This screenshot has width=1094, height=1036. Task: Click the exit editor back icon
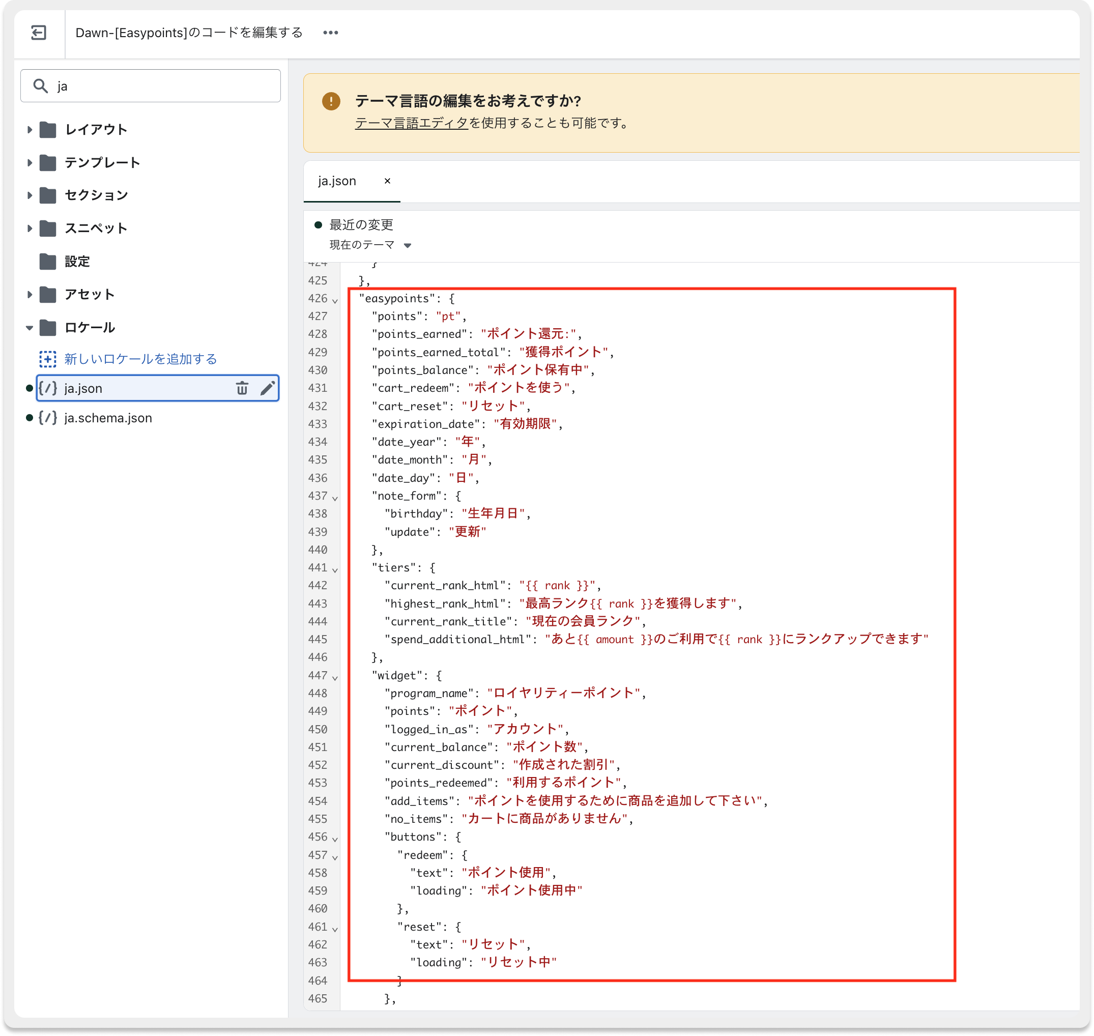click(x=39, y=33)
